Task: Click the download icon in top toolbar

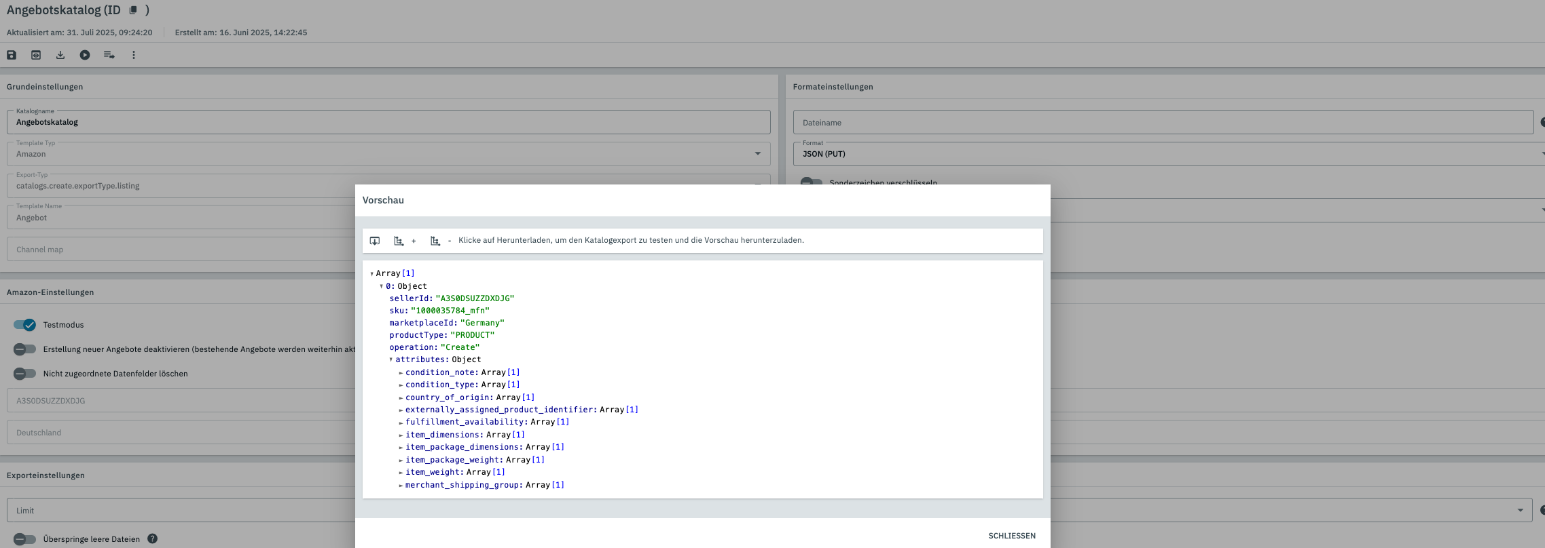Action: [60, 55]
